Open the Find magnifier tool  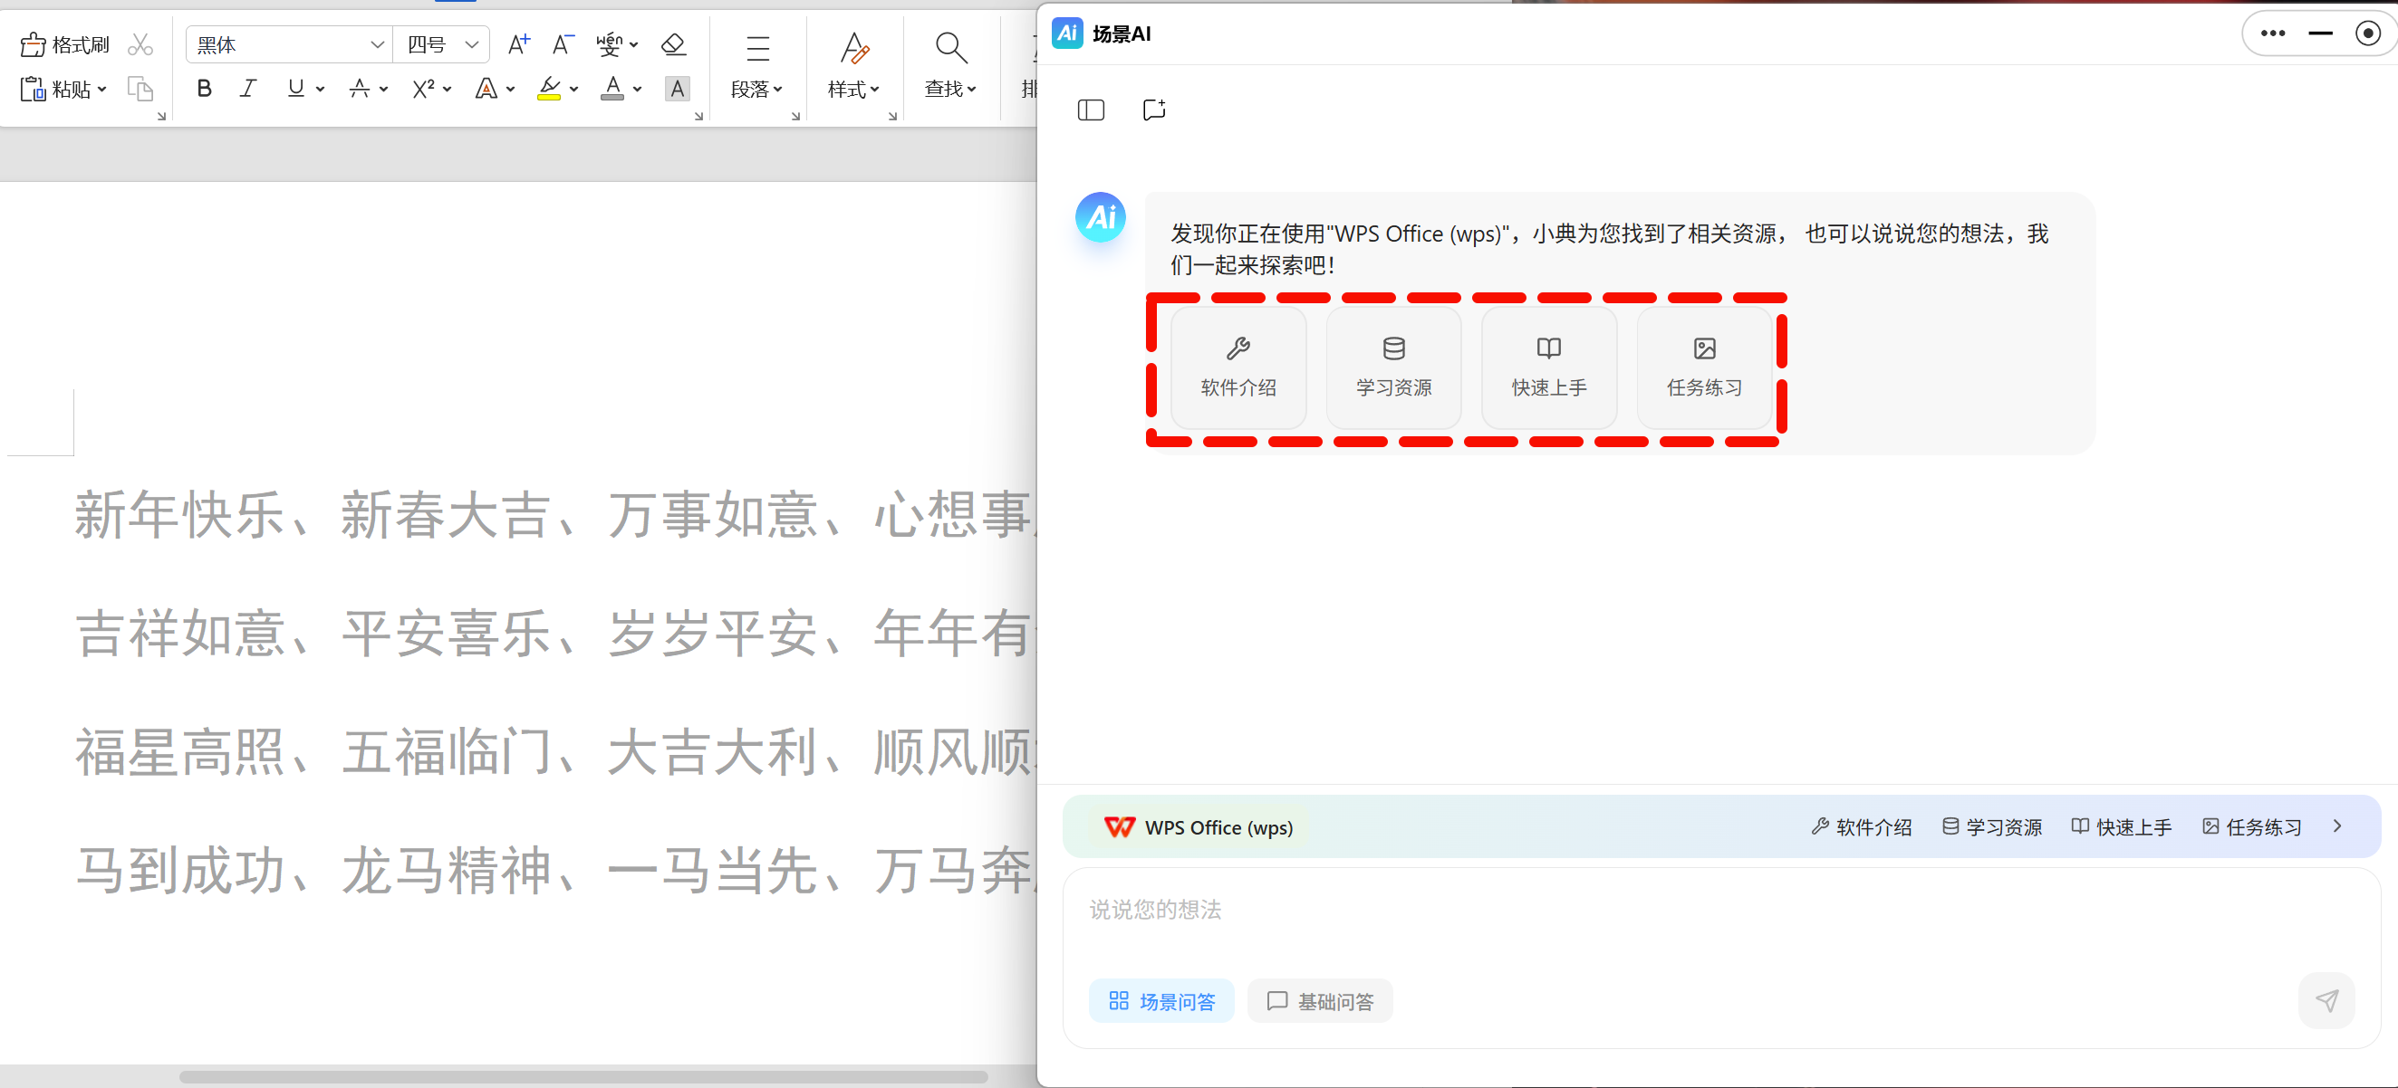(x=949, y=46)
